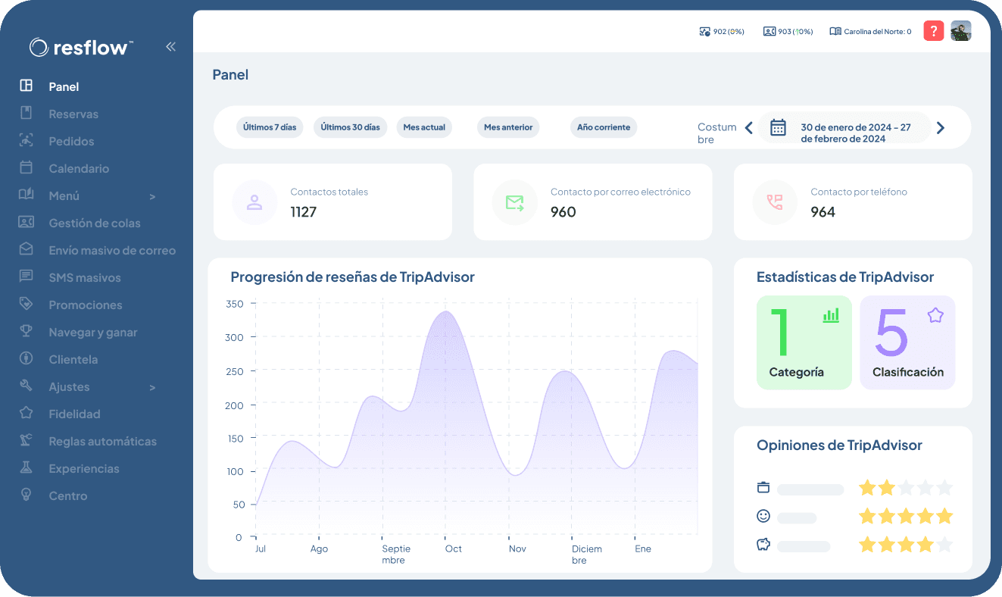Select the Año corriente filter
1002x597 pixels.
(x=604, y=127)
